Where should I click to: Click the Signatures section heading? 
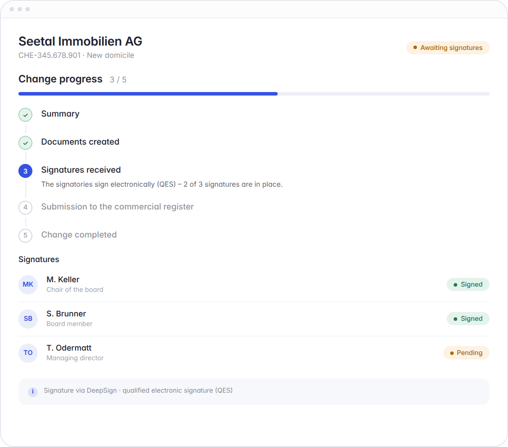39,259
